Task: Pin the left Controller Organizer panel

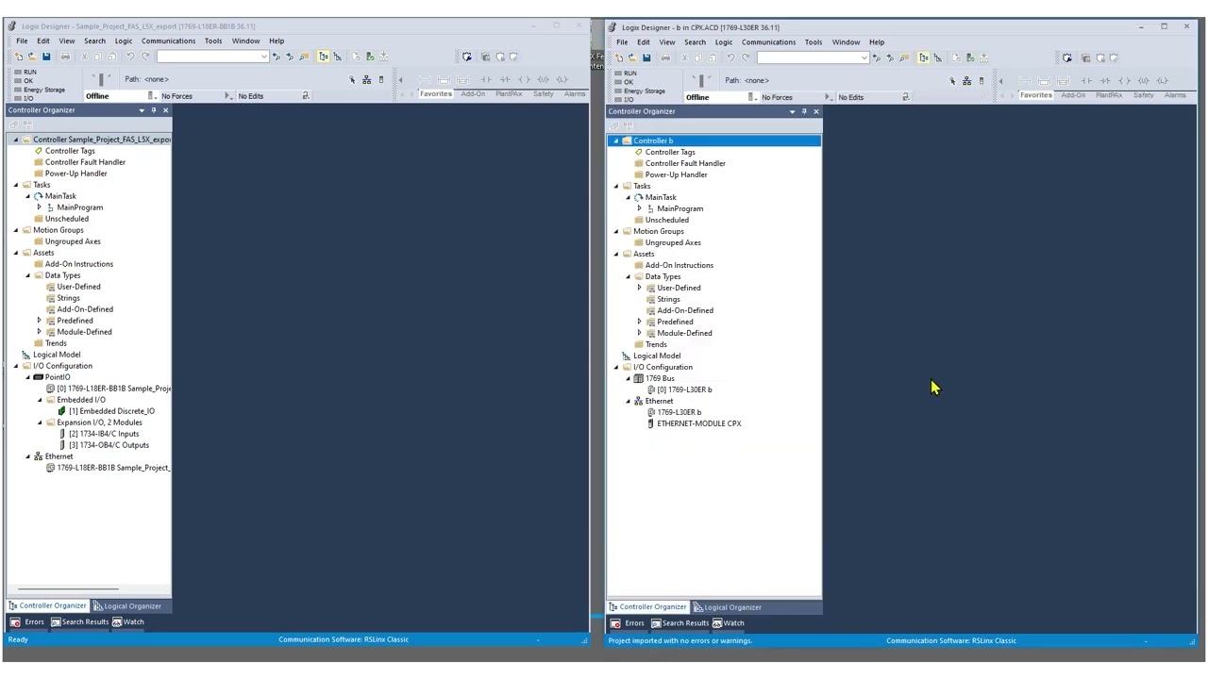Action: pos(154,110)
